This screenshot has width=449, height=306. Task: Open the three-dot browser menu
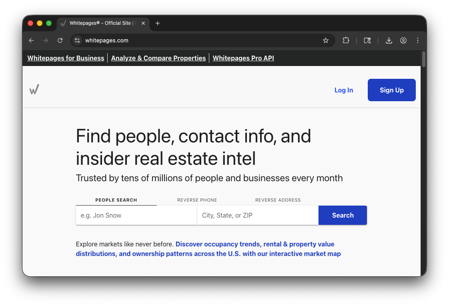point(417,40)
